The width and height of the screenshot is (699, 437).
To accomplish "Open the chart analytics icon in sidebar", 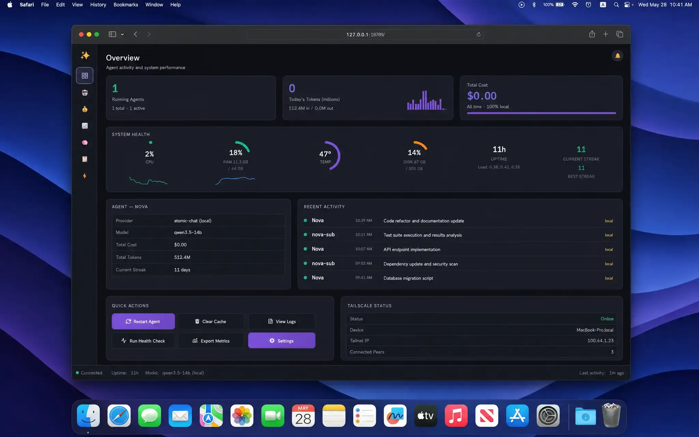I will coord(85,126).
